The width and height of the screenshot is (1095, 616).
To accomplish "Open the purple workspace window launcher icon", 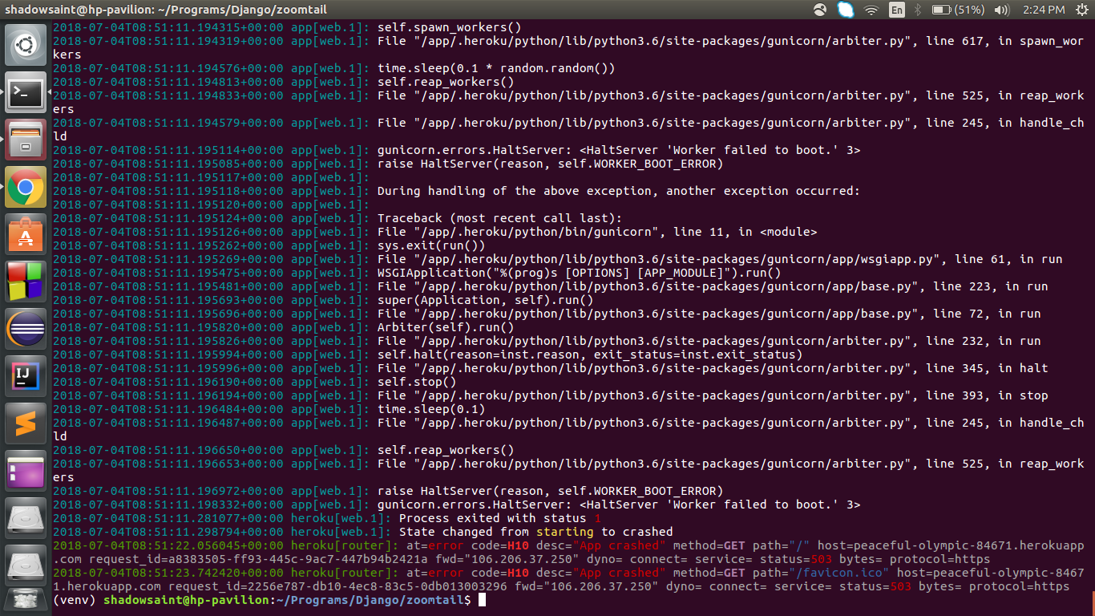I will [26, 471].
